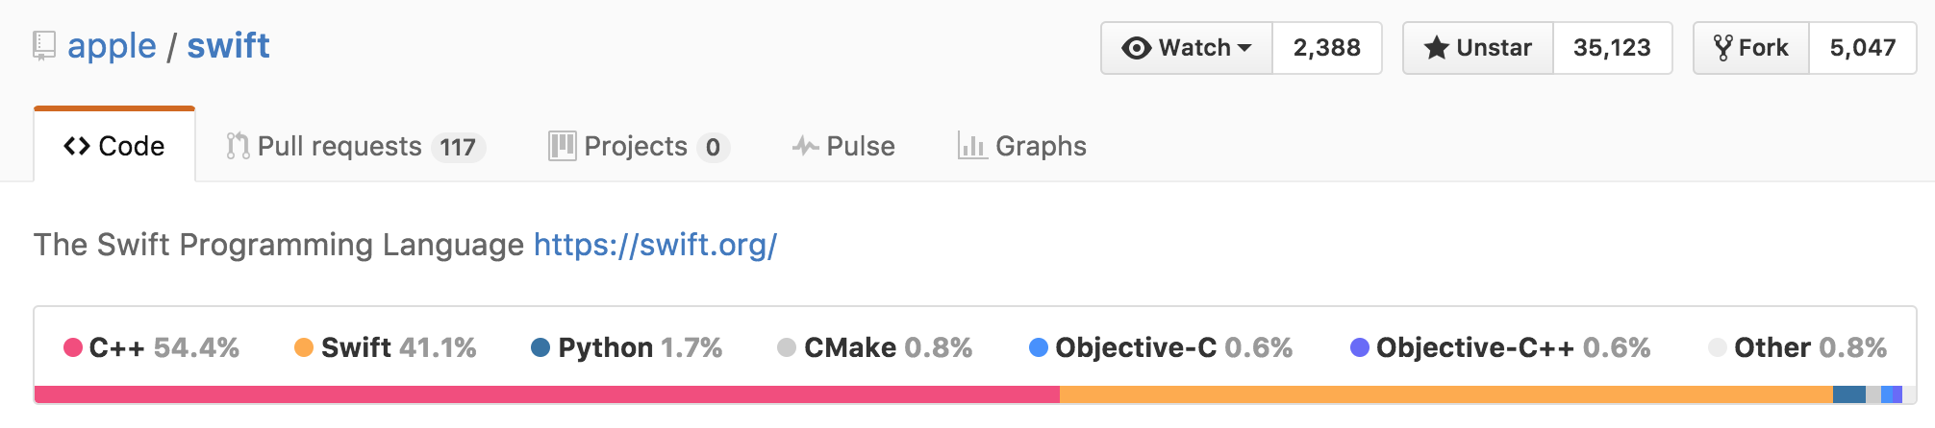1935x428 pixels.
Task: Open the apple owner link
Action: (x=112, y=46)
